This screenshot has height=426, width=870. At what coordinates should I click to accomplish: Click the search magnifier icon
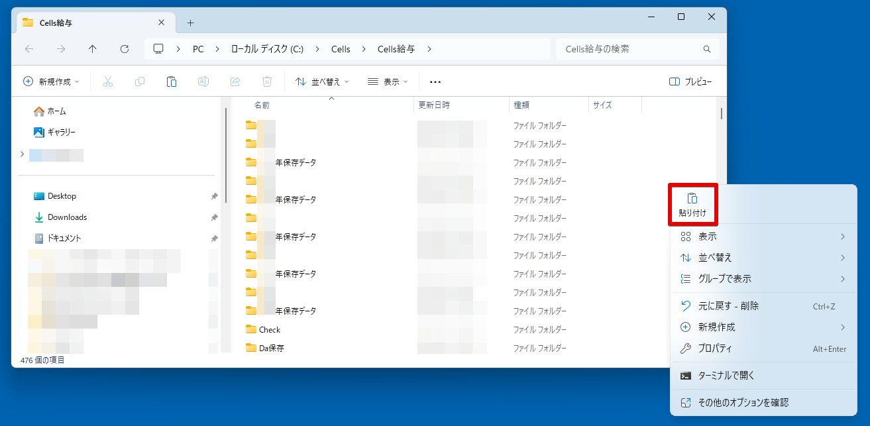[x=707, y=49]
